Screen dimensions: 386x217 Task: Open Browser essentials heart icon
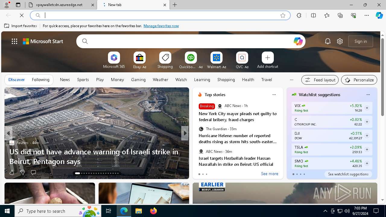353,15
